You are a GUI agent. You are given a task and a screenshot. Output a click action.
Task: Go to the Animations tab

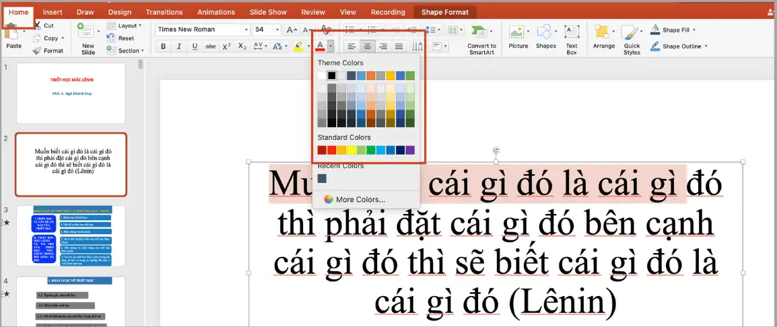[x=216, y=12]
